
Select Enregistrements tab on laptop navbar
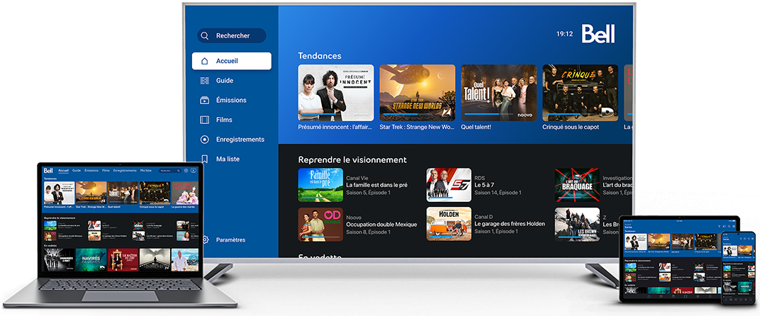125,171
